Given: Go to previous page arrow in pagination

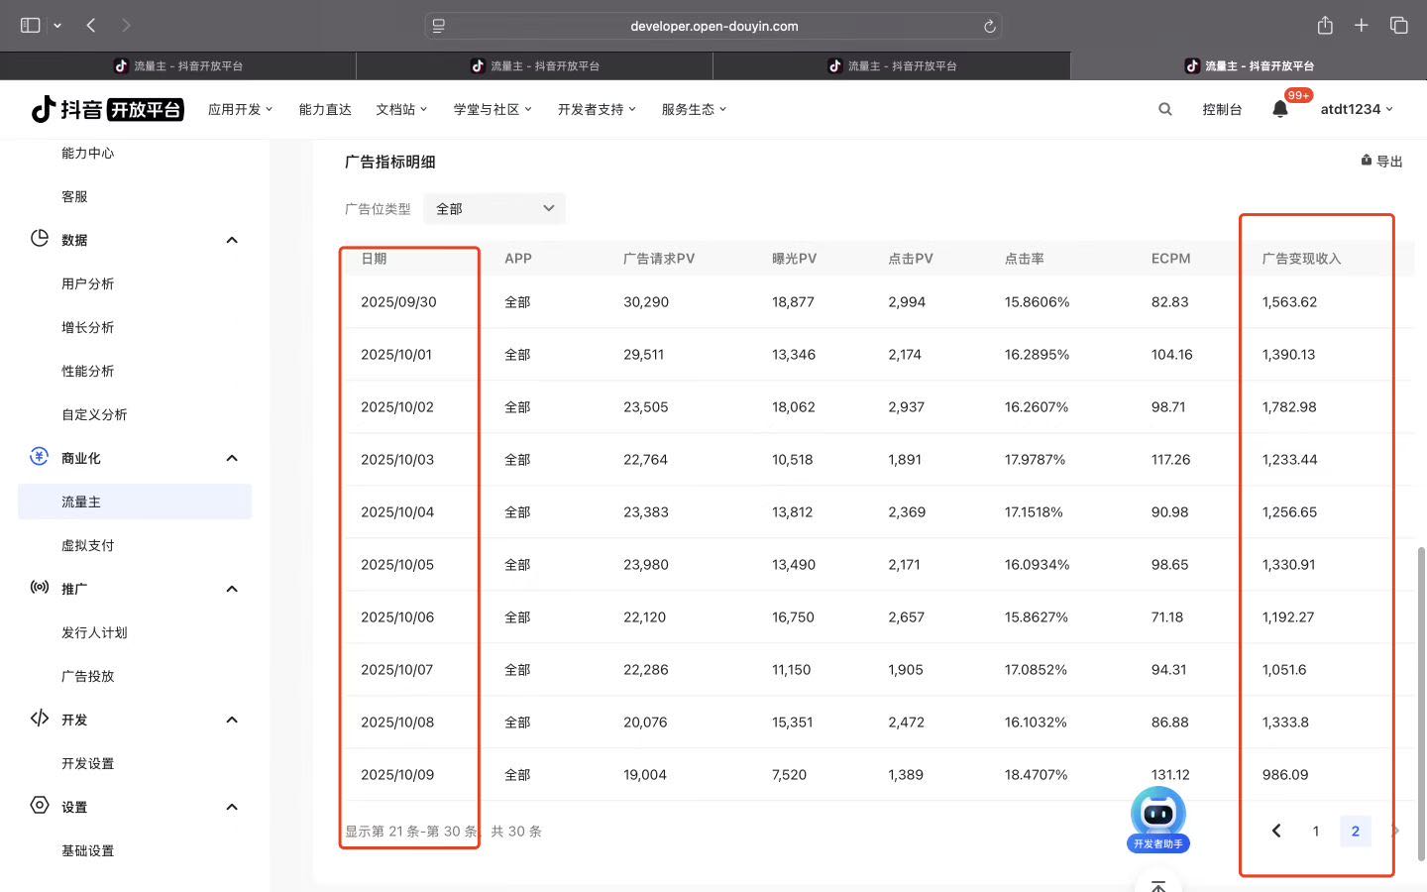Looking at the screenshot, I should (1276, 831).
